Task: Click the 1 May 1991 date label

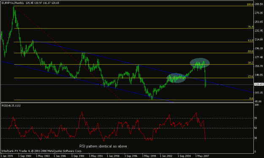Action: [x=95, y=156]
